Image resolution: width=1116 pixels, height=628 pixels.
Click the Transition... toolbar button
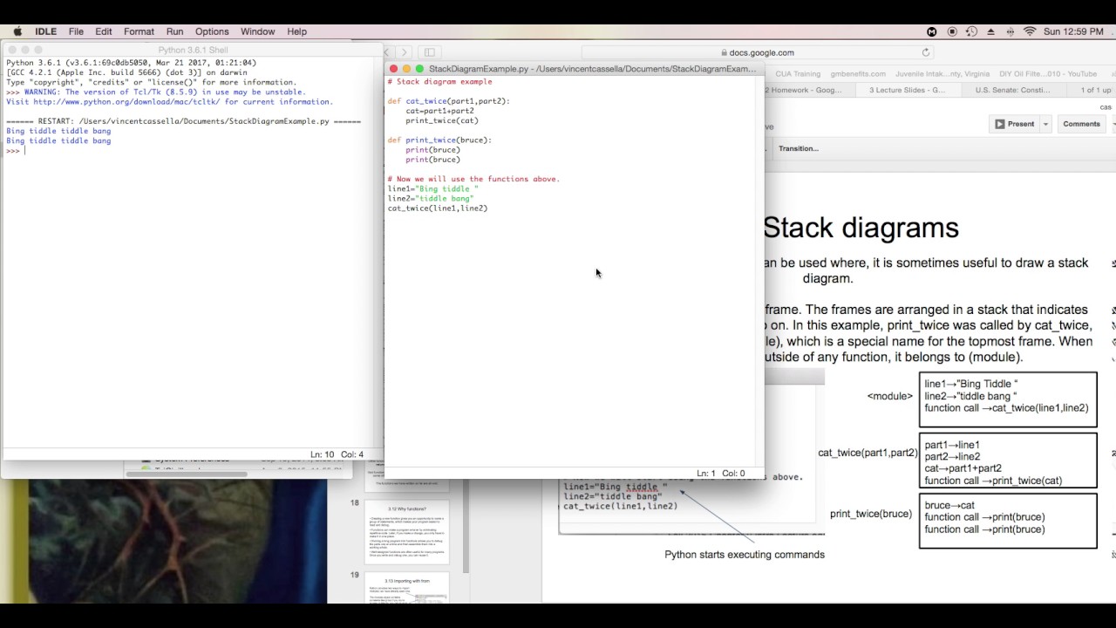tap(798, 148)
